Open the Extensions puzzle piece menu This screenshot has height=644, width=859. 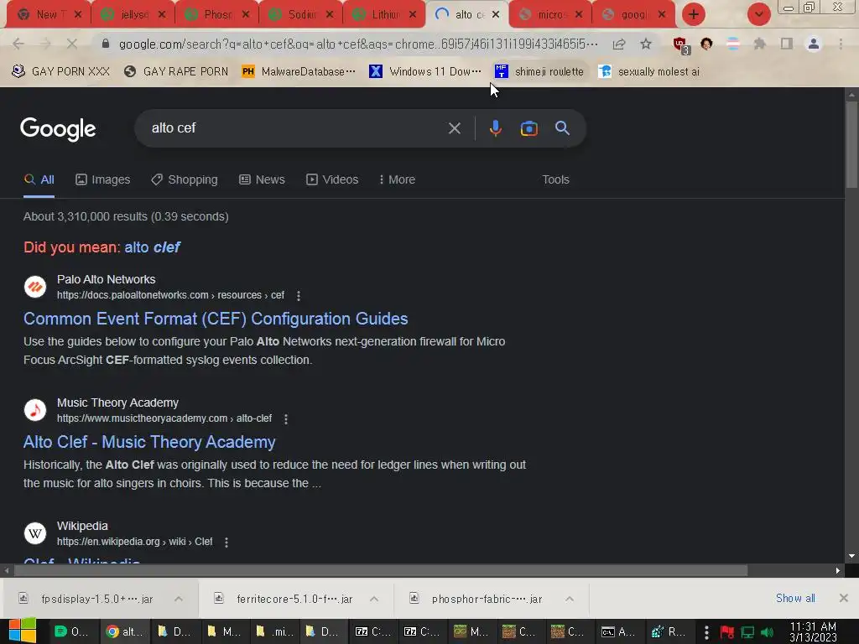tap(759, 44)
